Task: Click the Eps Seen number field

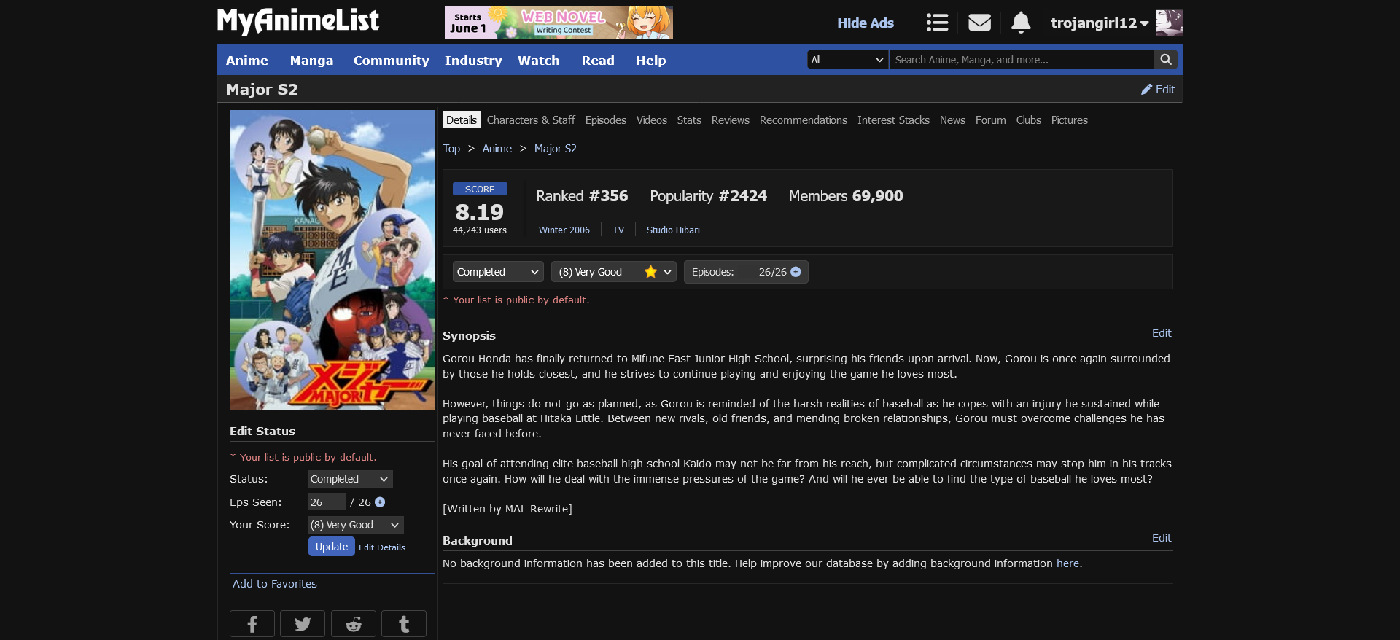Action: click(327, 502)
